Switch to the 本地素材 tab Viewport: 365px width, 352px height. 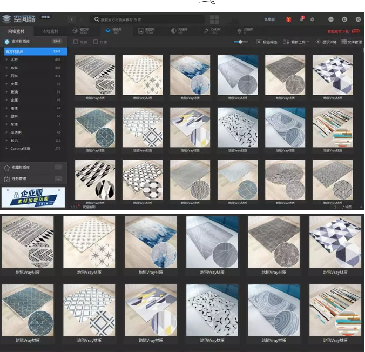pyautogui.click(x=50, y=31)
